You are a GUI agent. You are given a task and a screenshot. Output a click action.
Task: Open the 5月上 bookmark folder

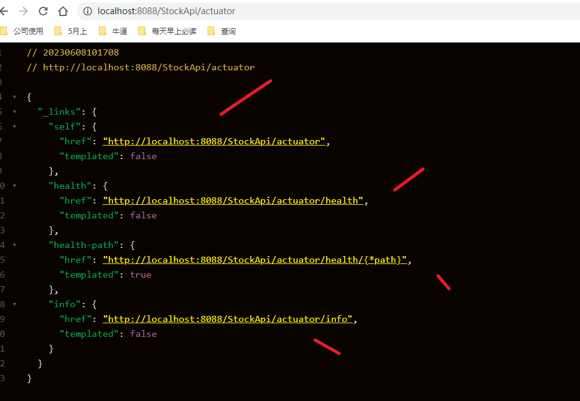(70, 31)
